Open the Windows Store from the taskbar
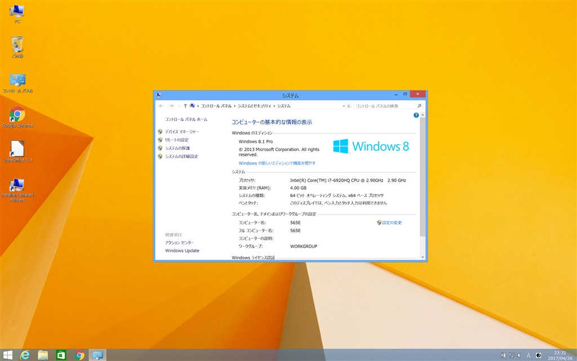This screenshot has width=577, height=361. click(61, 355)
